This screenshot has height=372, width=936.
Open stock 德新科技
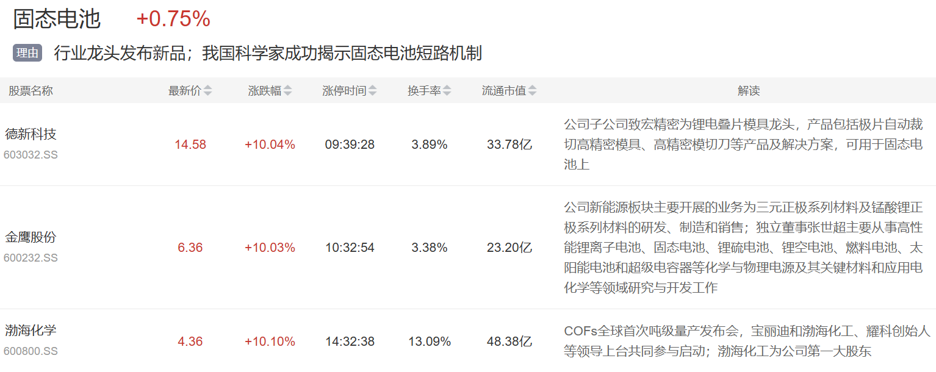click(x=31, y=134)
